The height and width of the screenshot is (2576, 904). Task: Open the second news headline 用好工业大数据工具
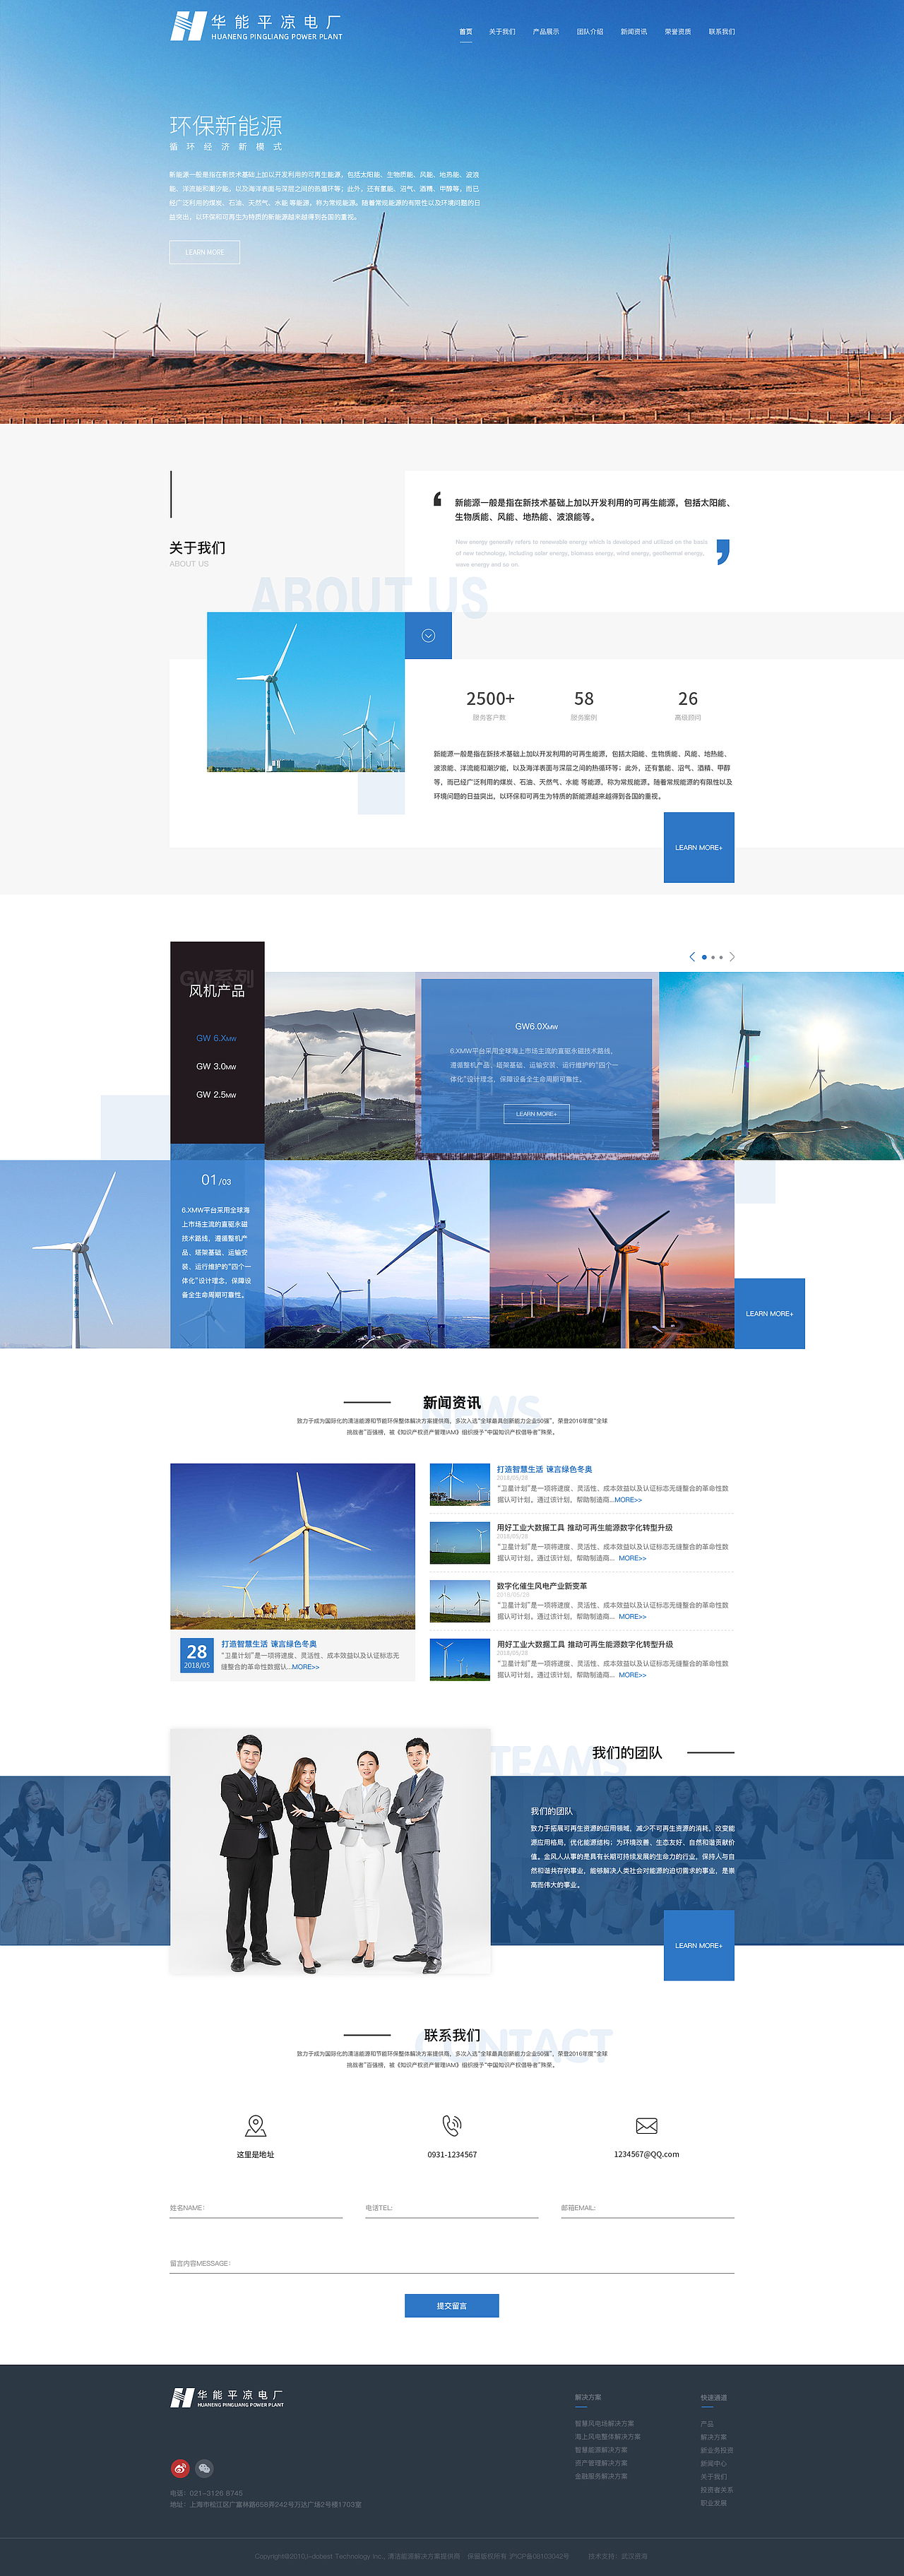click(x=585, y=1527)
